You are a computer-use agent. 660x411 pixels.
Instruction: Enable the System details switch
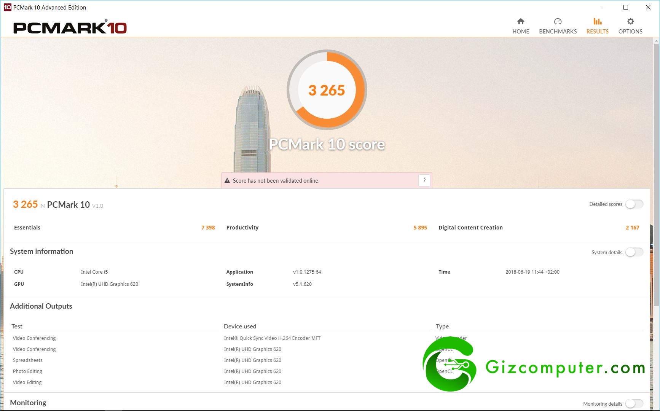(x=634, y=252)
